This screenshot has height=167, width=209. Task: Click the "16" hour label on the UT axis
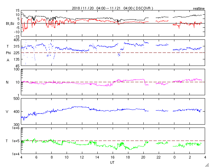[x=113, y=157]
